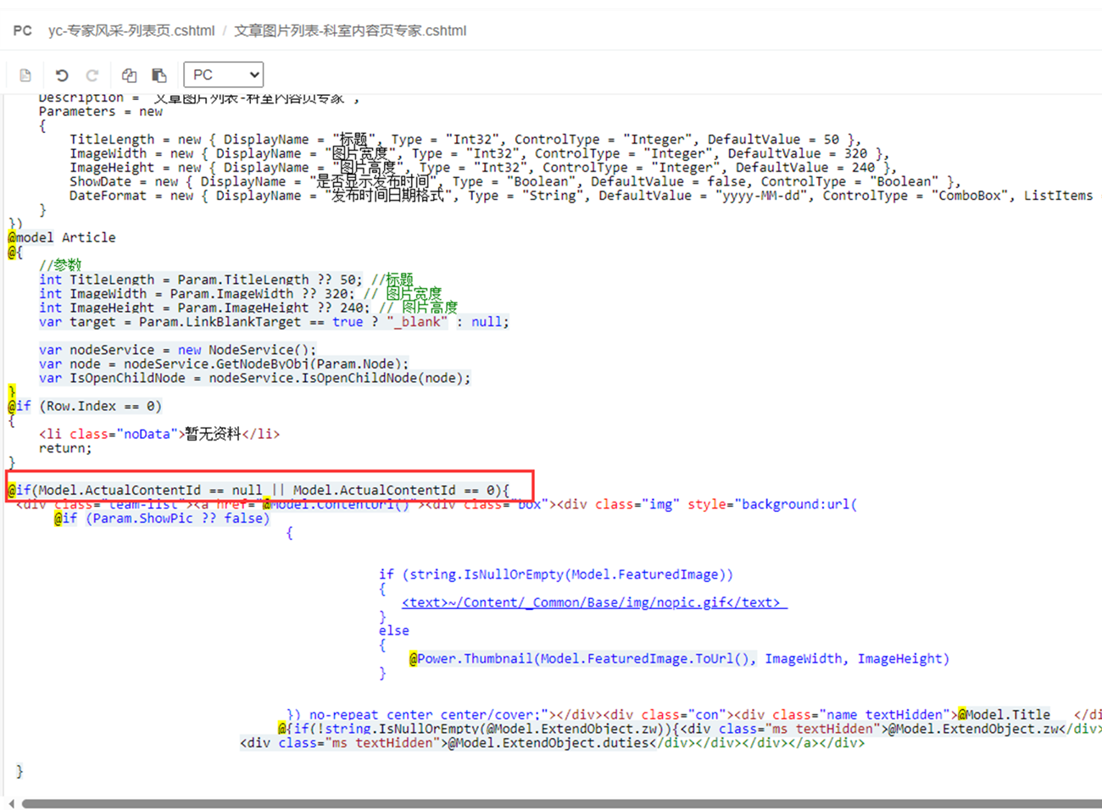The height and width of the screenshot is (810, 1102).
Task: Select 文章图片列表-科室内容页专家.cshtml breadcrumb
Action: coord(350,31)
